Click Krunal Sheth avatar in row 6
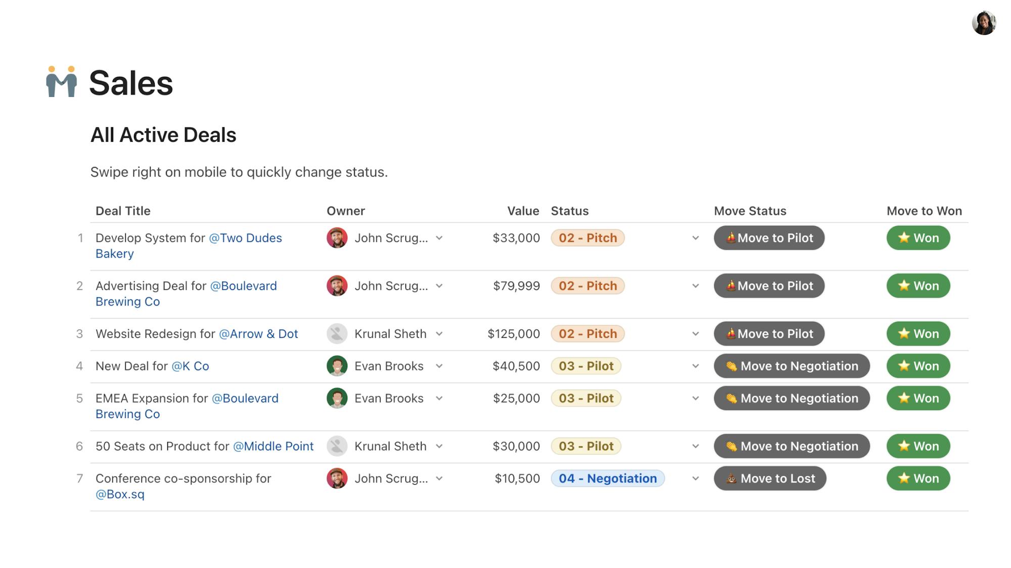The height and width of the screenshot is (568, 1011). click(x=337, y=446)
